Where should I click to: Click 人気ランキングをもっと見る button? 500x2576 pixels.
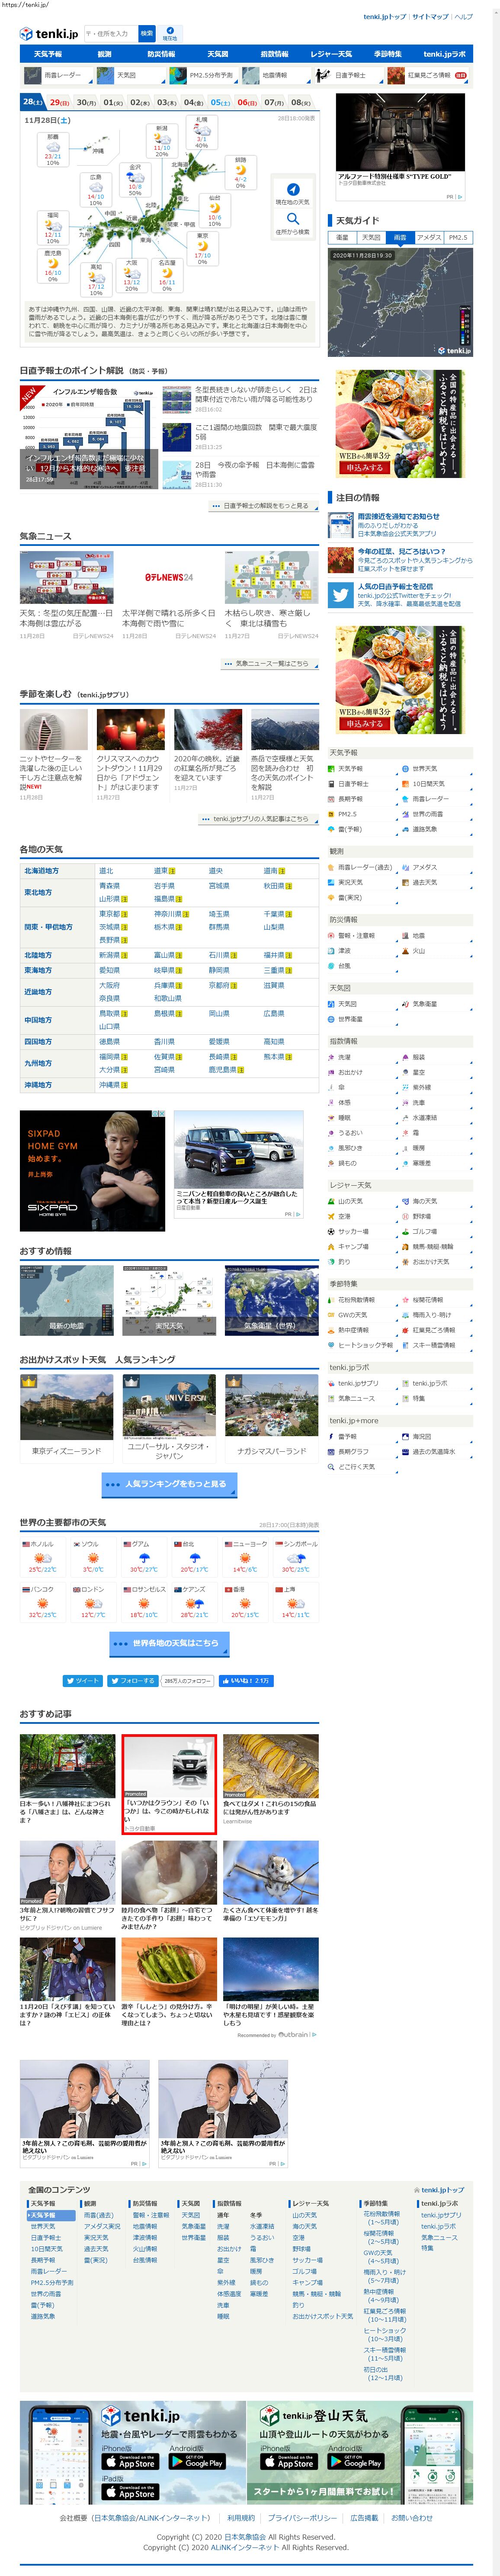[x=169, y=1484]
